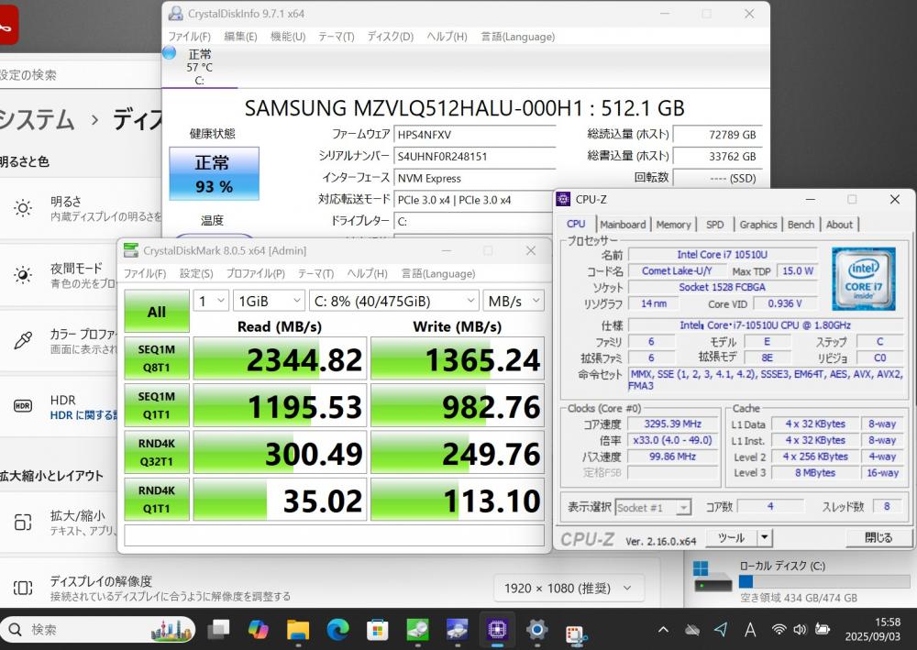The image size is (917, 650).
Task: Open the Wi-Fi network tray icon
Action: [x=779, y=630]
